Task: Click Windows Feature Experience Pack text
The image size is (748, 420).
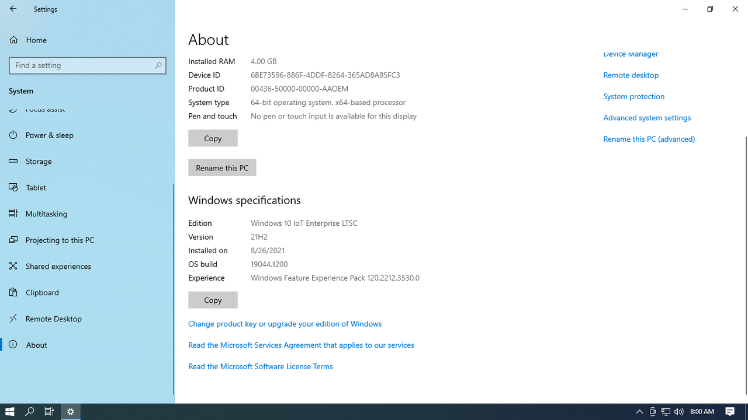Action: click(x=335, y=278)
